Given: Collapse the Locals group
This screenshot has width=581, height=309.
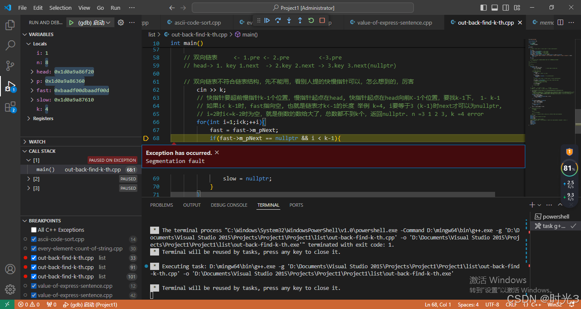Looking at the screenshot, I should point(81,44).
